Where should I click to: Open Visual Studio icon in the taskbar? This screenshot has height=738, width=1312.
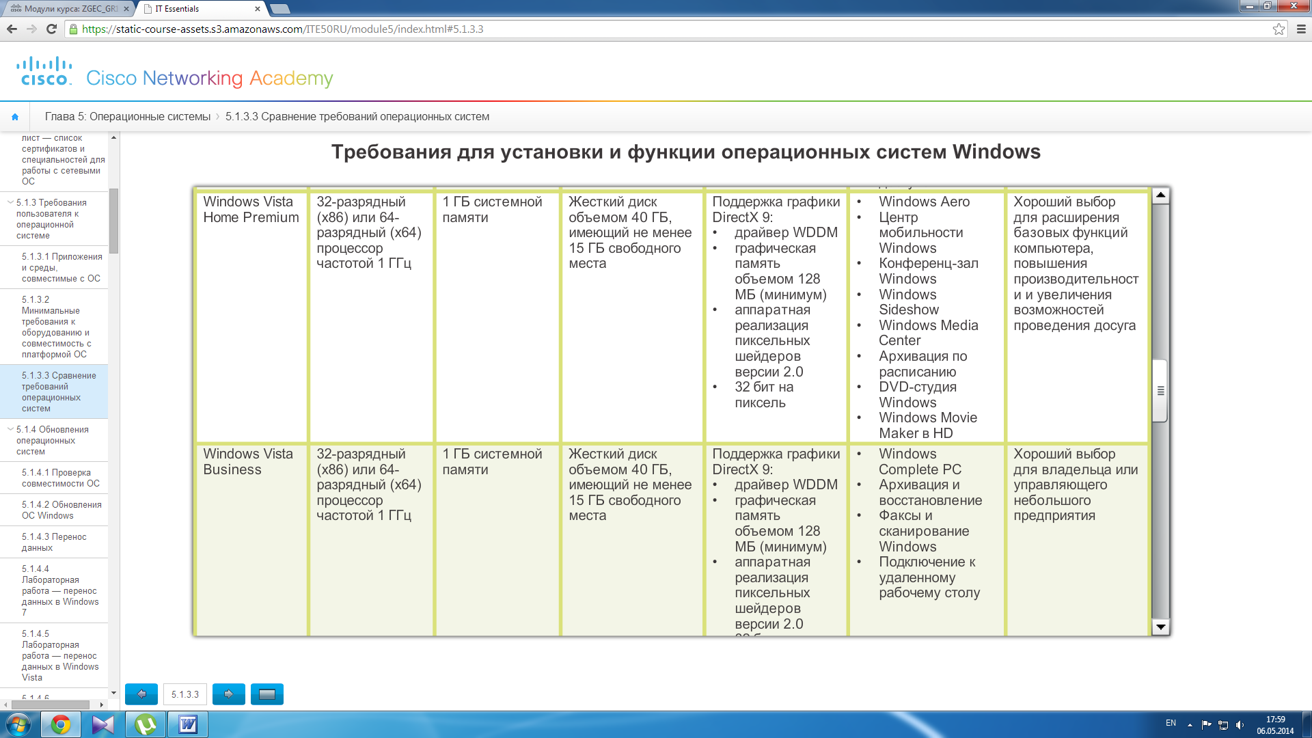103,724
